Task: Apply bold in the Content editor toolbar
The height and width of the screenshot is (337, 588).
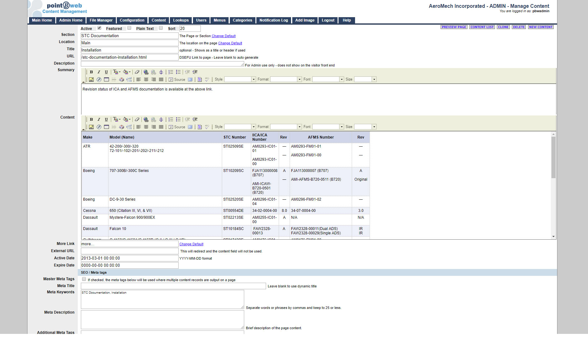Action: (91, 120)
